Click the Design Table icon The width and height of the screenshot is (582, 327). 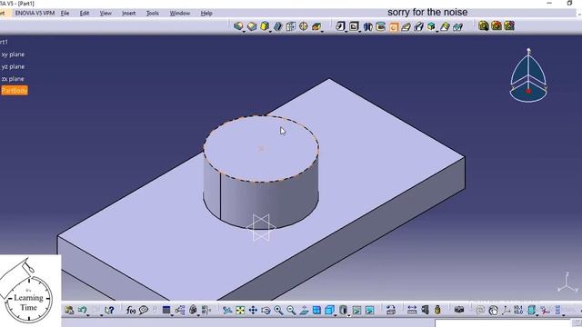coord(166,310)
